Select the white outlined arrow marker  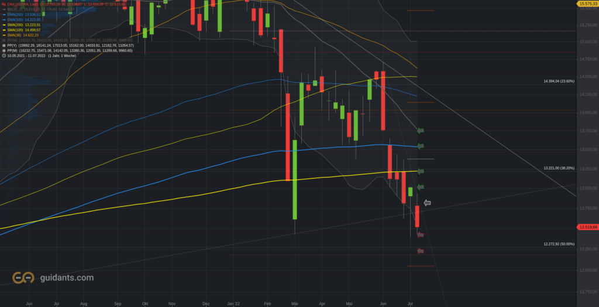pos(427,203)
